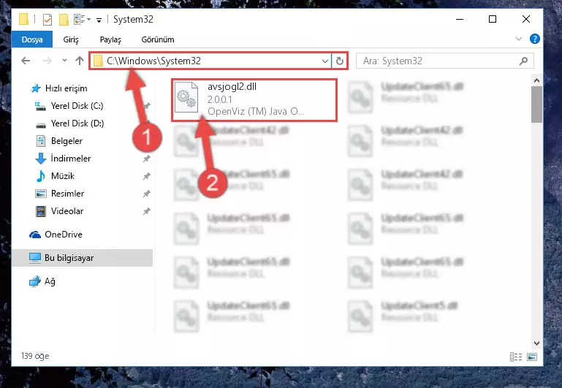Click the vertical scrollbar thumb
The width and height of the screenshot is (562, 388).
(536, 104)
